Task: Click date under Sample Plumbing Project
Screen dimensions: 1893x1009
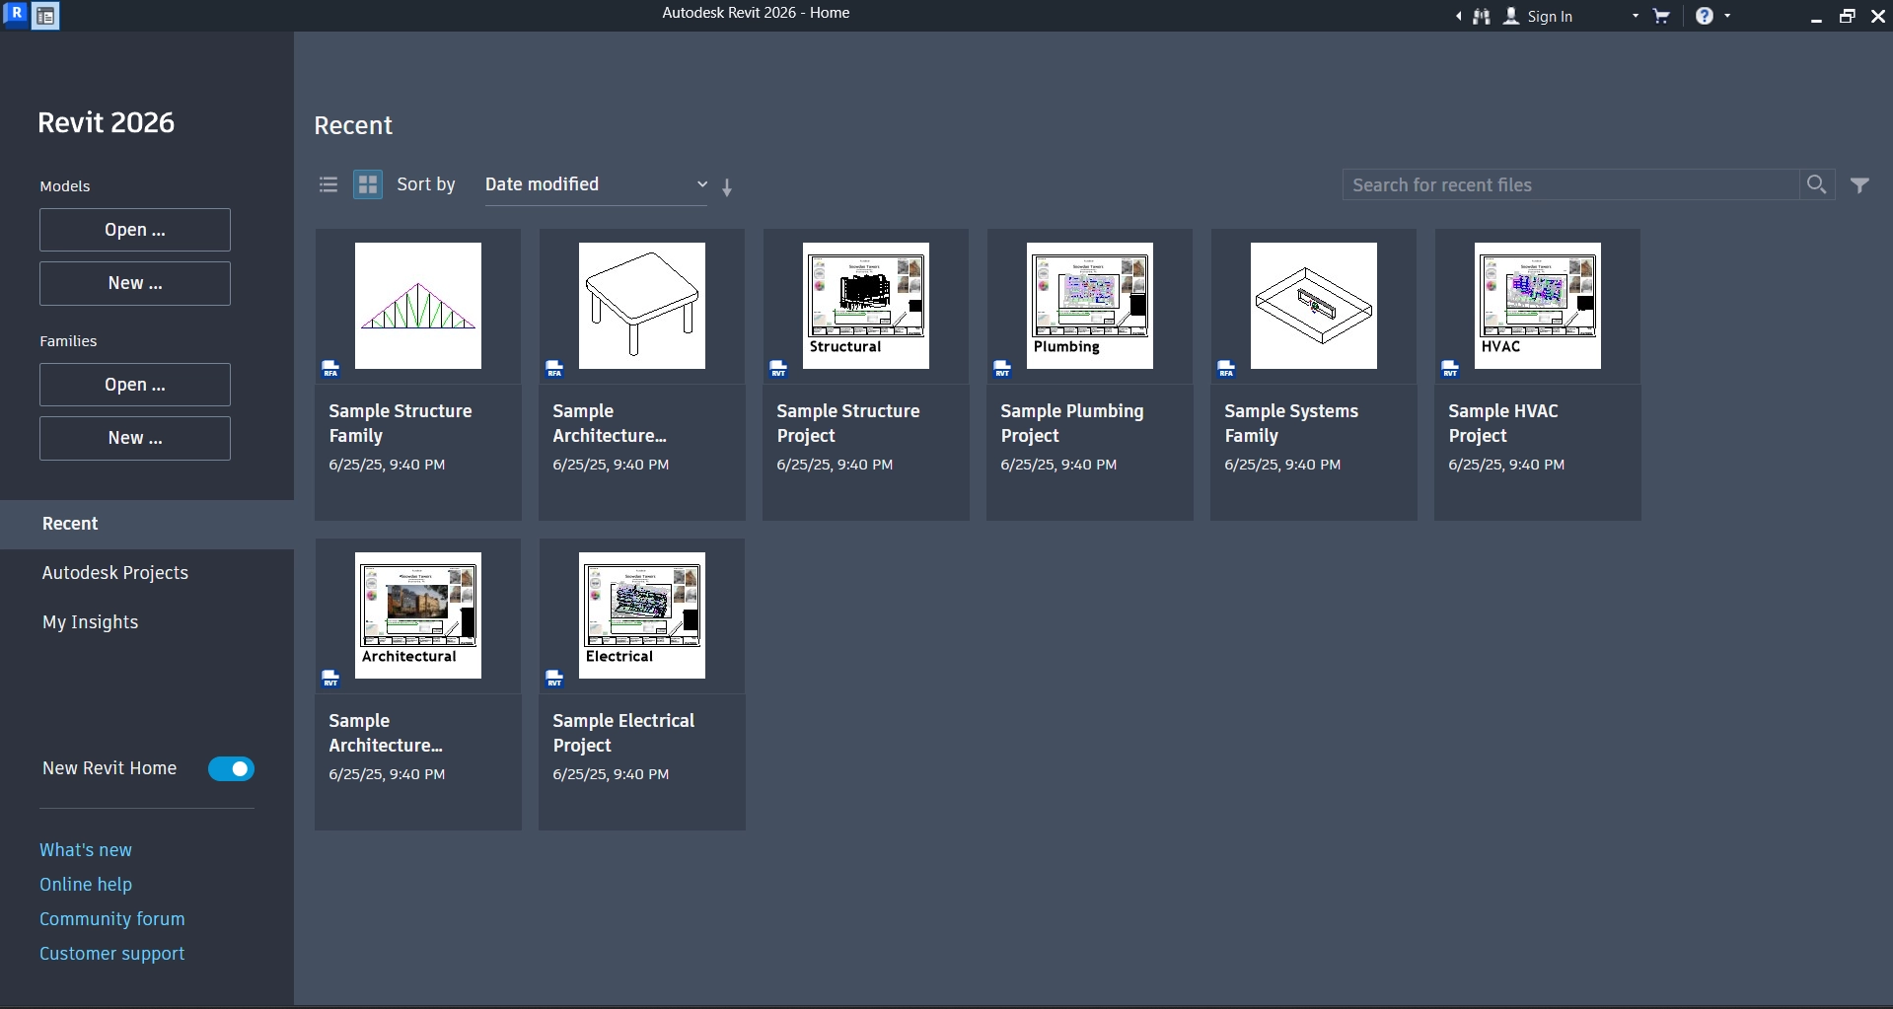Action: [x=1058, y=465]
